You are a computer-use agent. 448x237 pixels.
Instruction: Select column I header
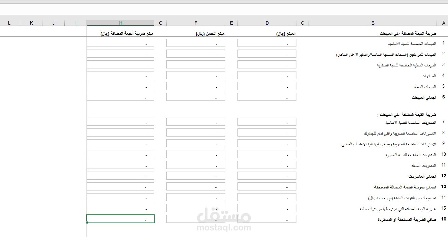click(76, 23)
